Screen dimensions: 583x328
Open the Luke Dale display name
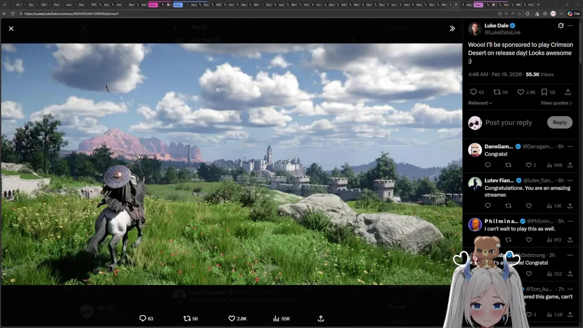pyautogui.click(x=496, y=26)
